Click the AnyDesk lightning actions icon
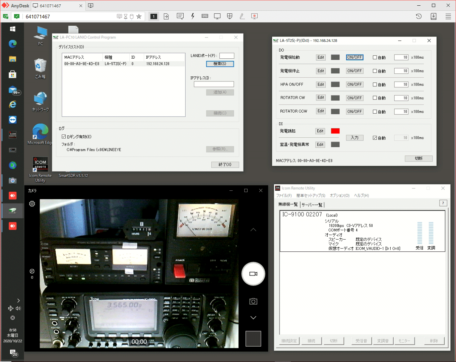Screen dimensions: 456x362 pyautogui.click(x=193, y=16)
